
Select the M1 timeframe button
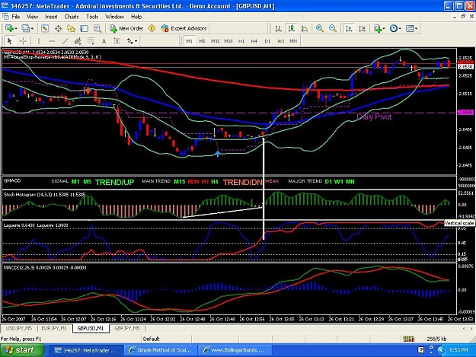pos(189,41)
